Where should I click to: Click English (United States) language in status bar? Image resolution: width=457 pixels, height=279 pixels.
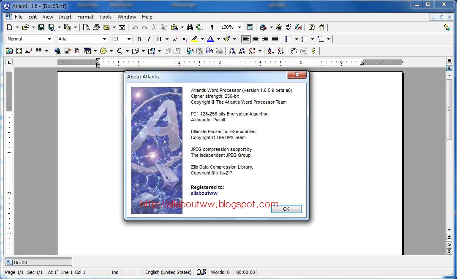(168, 272)
